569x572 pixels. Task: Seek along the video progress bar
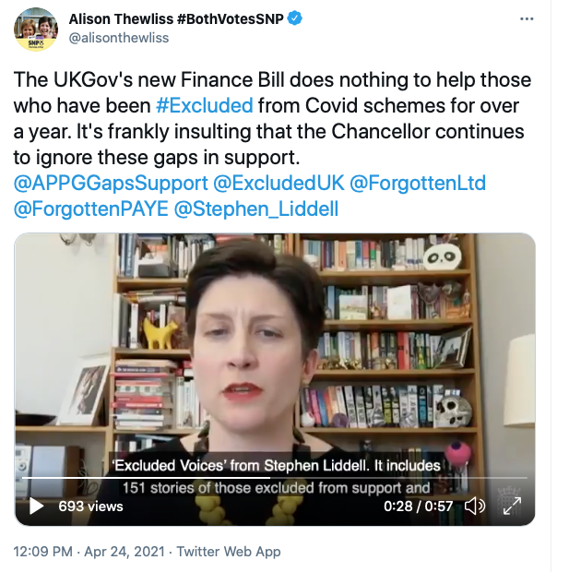coord(274,478)
